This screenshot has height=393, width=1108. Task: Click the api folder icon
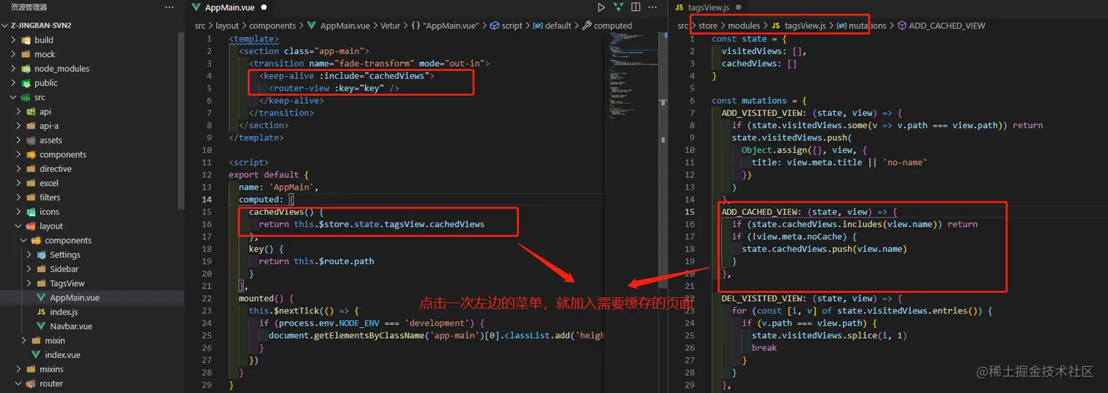pyautogui.click(x=32, y=111)
